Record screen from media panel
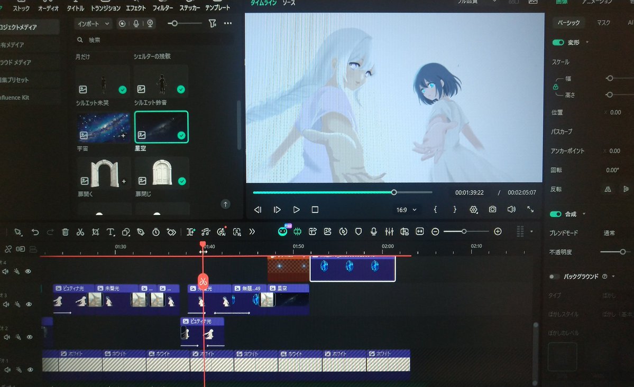 pyautogui.click(x=122, y=24)
